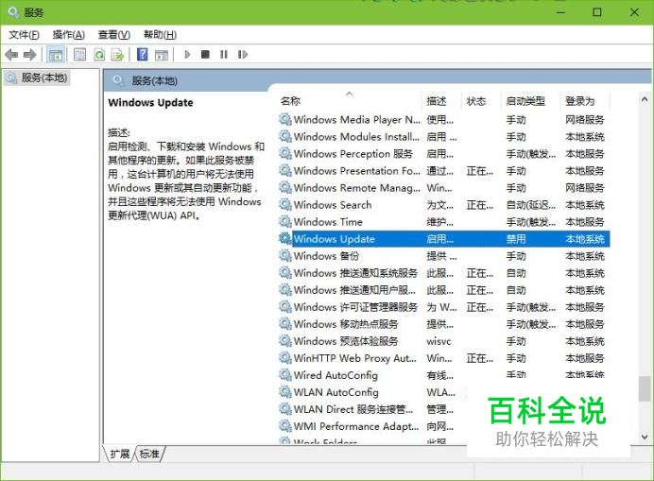Click the Stop service square icon
654x481 pixels.
[205, 54]
